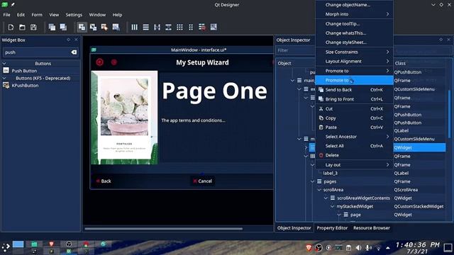Choose Change styleSheet from context menu
Image resolution: width=454 pixels, height=255 pixels.
point(354,42)
